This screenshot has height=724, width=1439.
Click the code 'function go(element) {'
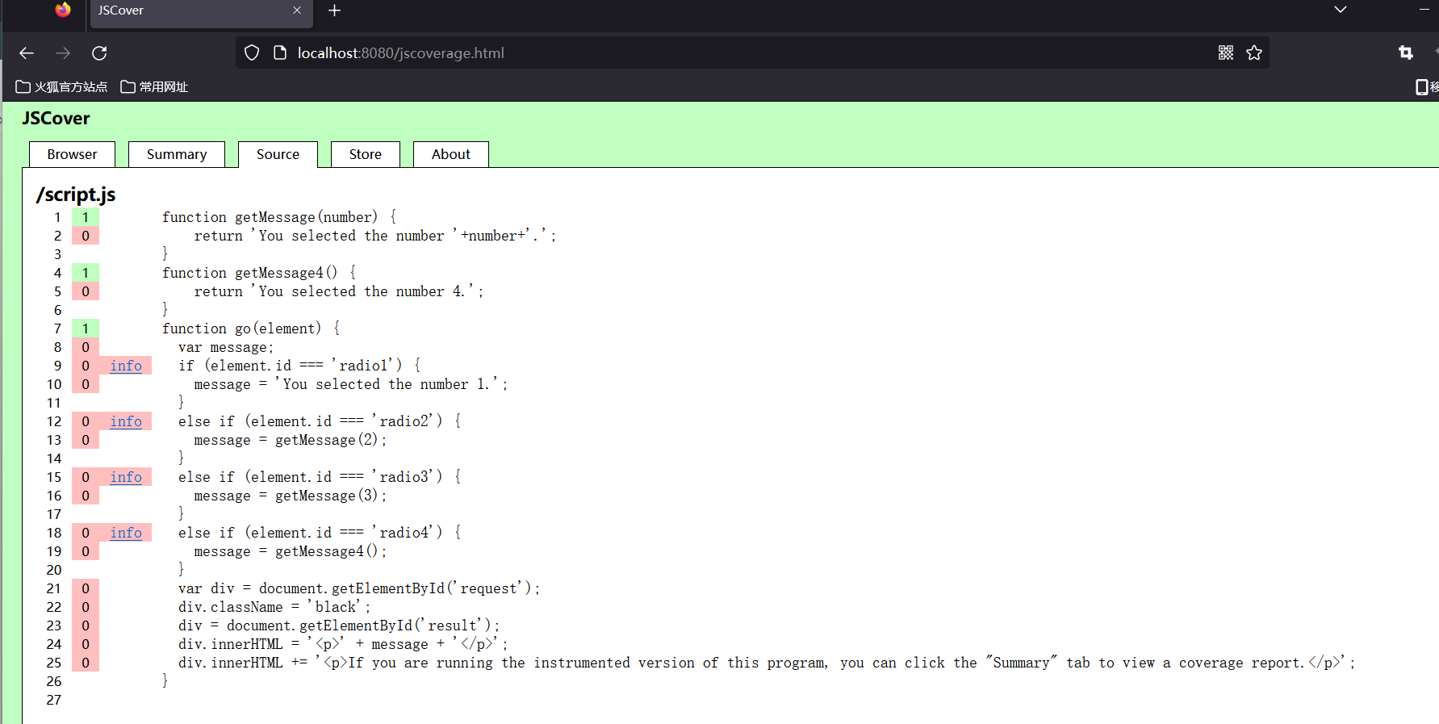click(251, 329)
